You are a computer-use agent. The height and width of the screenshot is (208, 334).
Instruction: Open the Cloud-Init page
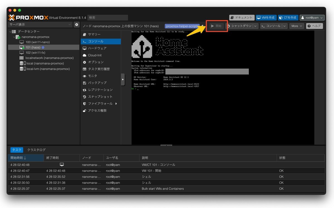(101, 55)
